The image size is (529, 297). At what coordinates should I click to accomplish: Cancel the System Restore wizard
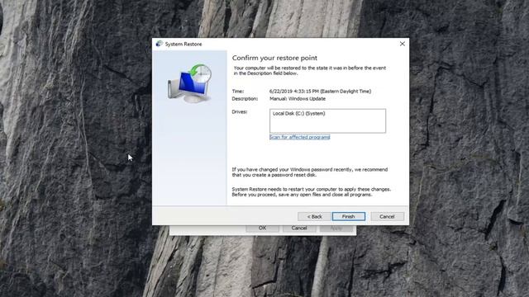coord(387,216)
